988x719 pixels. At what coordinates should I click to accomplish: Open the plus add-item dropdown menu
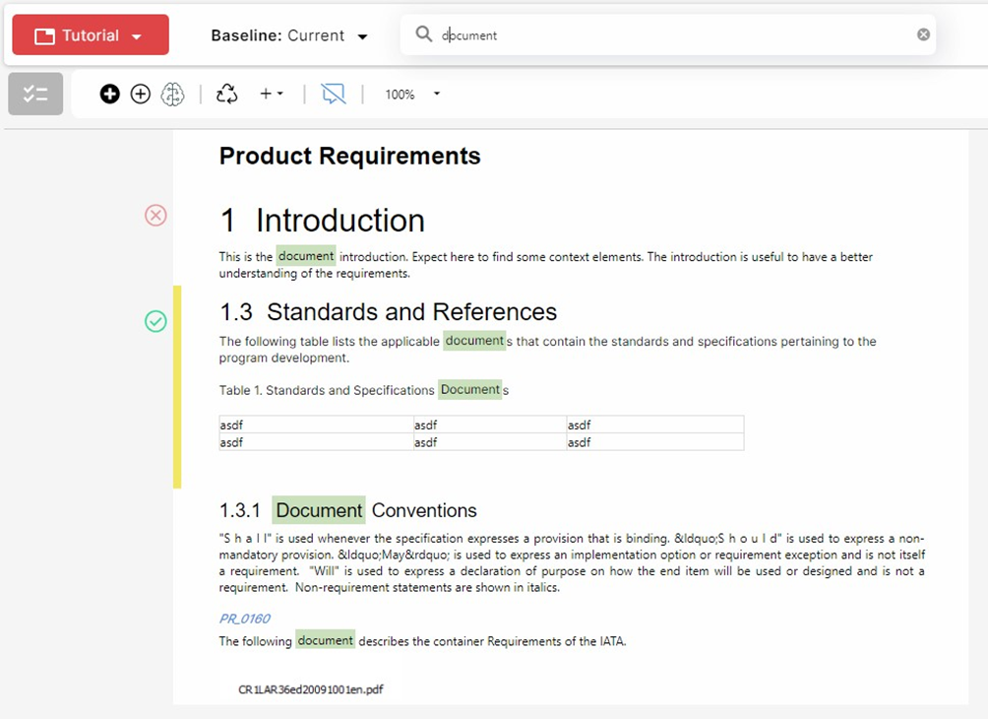tap(271, 95)
